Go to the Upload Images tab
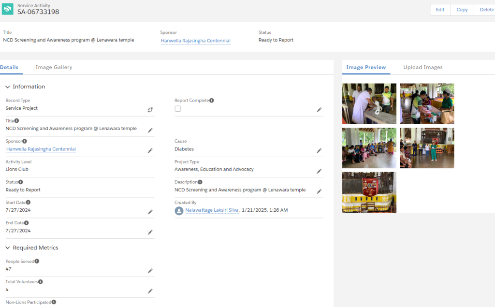This screenshot has height=307, width=495. click(x=422, y=67)
